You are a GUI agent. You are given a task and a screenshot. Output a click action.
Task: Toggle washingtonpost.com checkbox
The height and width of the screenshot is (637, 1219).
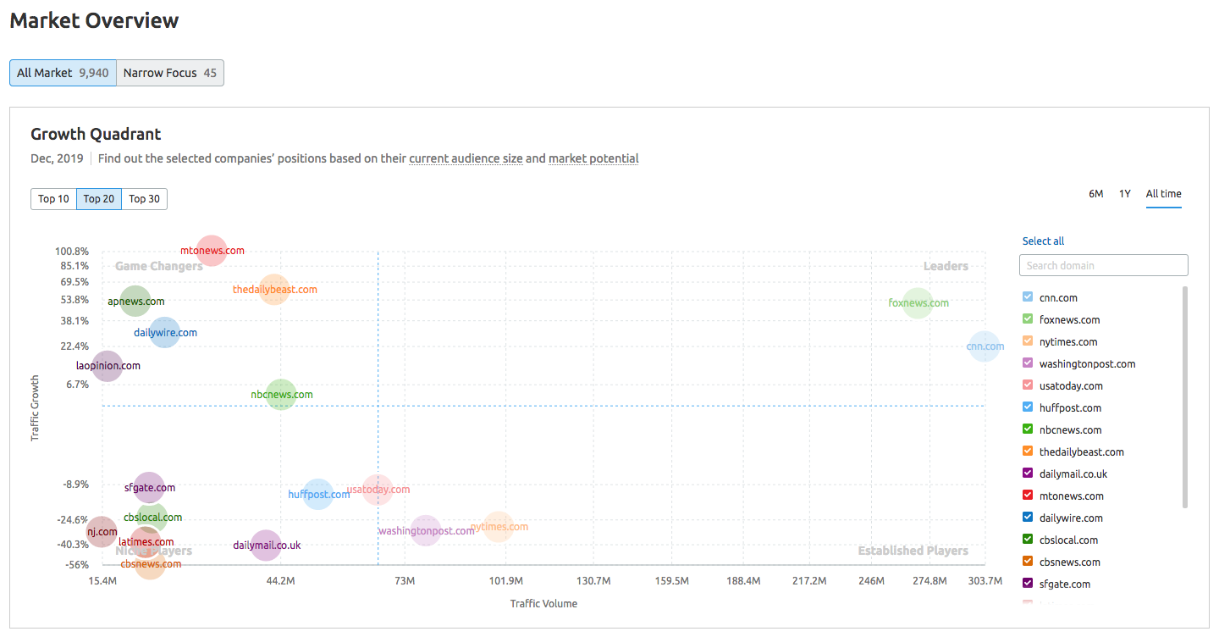(1028, 363)
